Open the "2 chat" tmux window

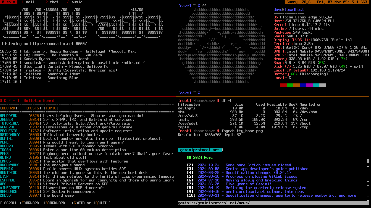[x=52, y=2]
